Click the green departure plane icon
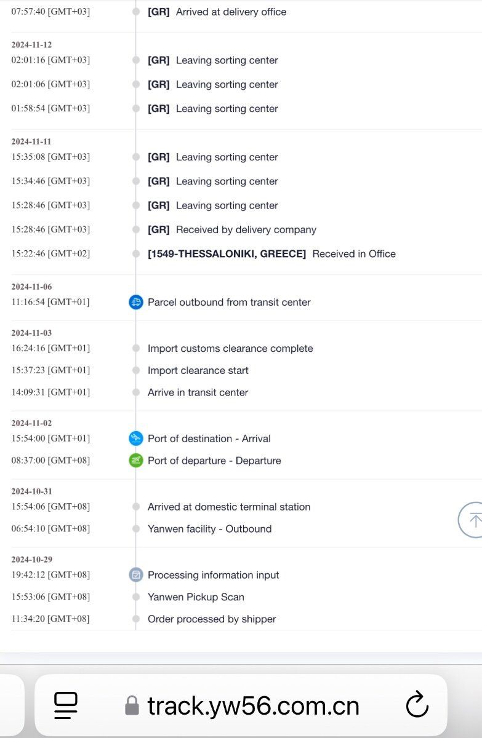The height and width of the screenshot is (738, 482). coord(136,461)
